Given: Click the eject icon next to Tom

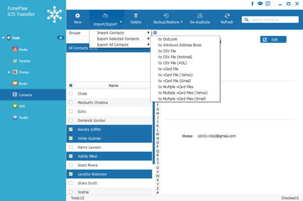Looking at the screenshot, I should [x=61, y=38].
